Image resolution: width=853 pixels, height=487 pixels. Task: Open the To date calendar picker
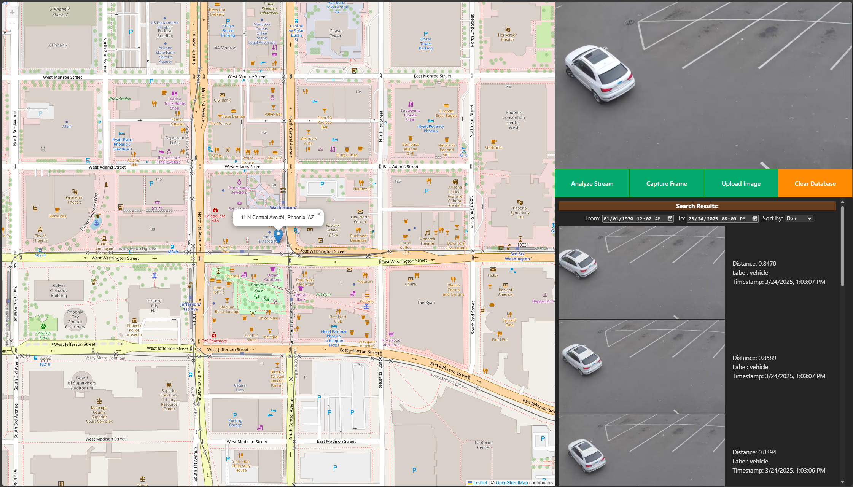[755, 219]
